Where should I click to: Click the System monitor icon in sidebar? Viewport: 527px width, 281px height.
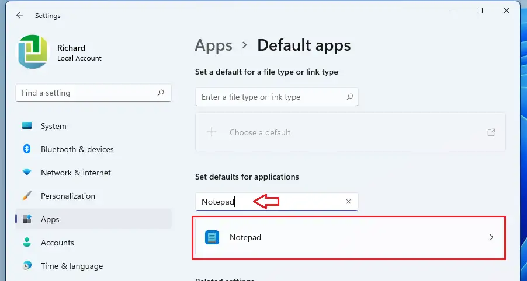point(27,126)
